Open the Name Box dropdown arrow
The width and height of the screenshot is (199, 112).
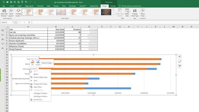(12, 22)
